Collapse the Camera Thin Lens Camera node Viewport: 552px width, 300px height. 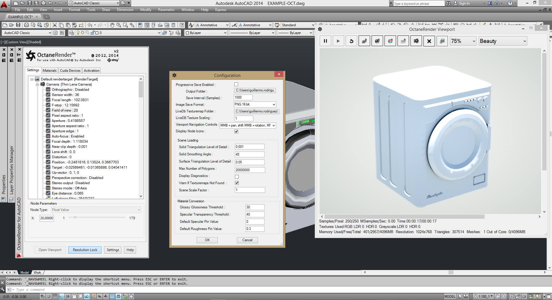point(37,84)
